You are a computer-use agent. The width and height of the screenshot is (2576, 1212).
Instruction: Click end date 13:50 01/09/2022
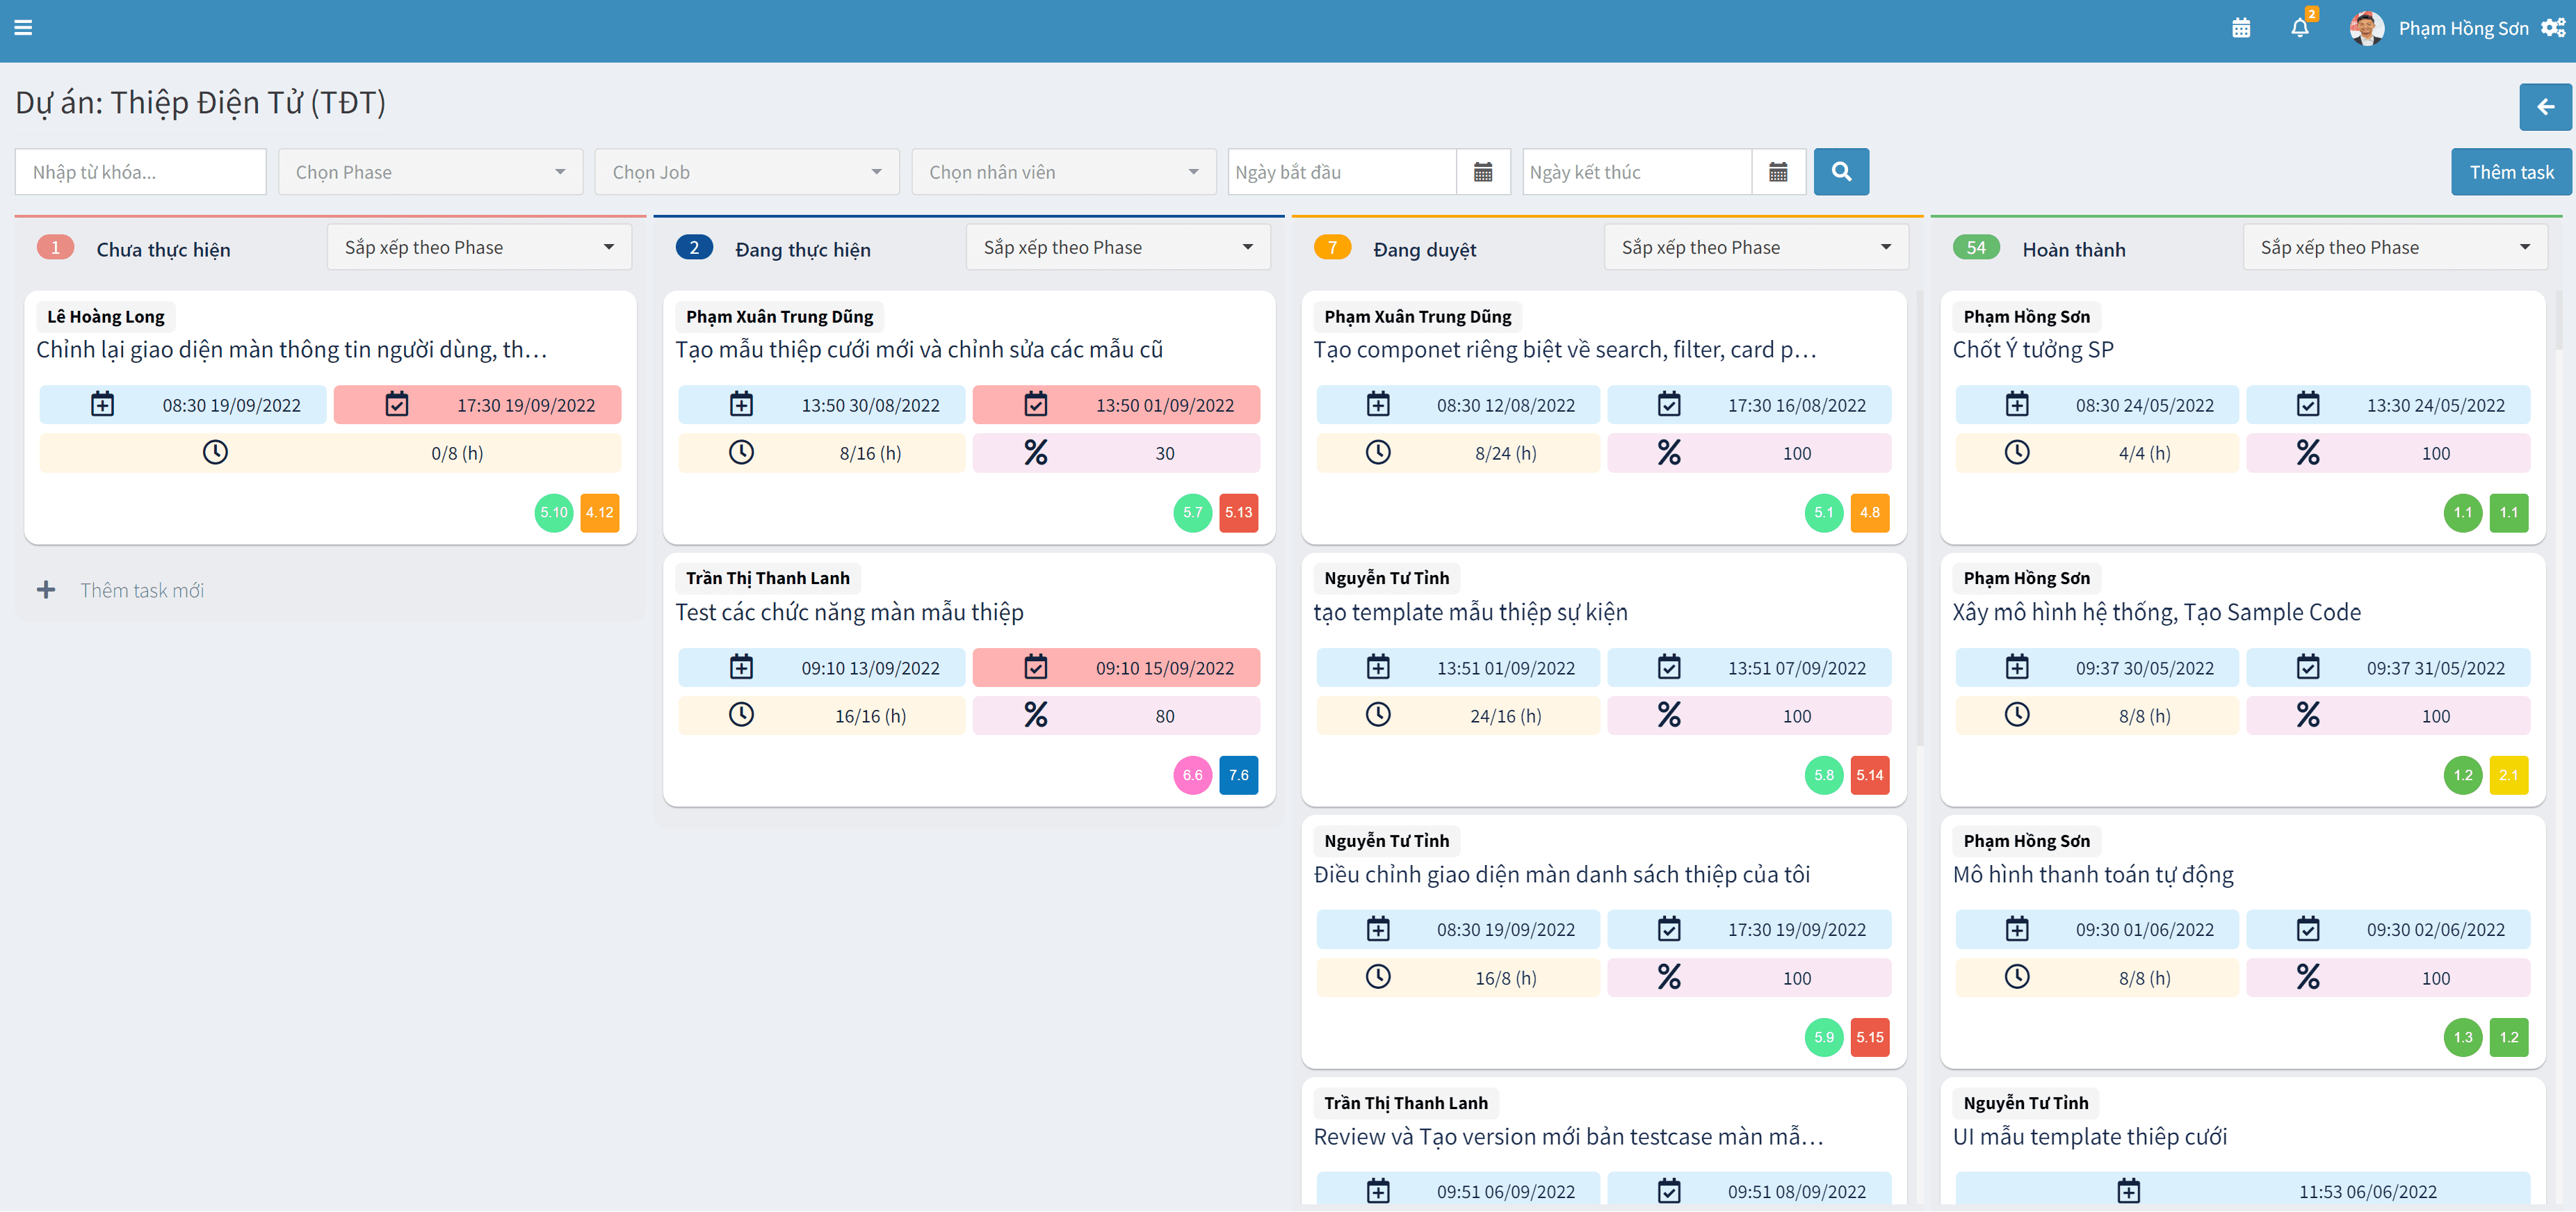coord(1116,405)
